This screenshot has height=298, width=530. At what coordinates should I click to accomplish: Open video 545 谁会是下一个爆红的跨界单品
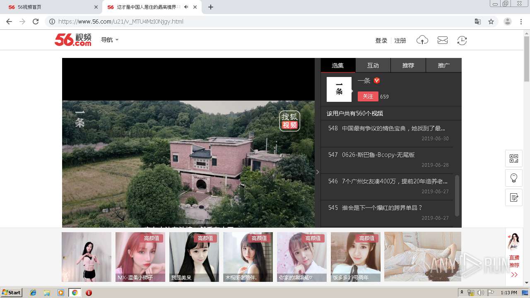click(387, 213)
